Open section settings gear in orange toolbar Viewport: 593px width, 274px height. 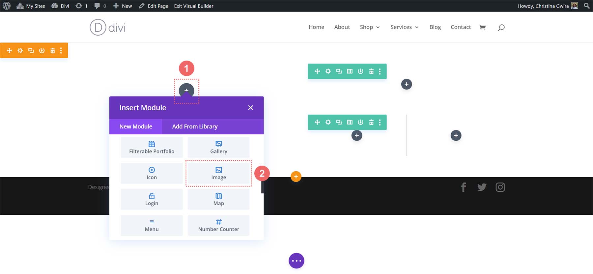pos(20,50)
